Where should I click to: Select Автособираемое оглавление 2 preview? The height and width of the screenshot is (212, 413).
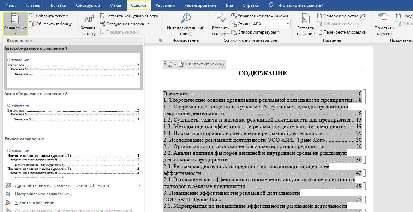click(x=73, y=113)
